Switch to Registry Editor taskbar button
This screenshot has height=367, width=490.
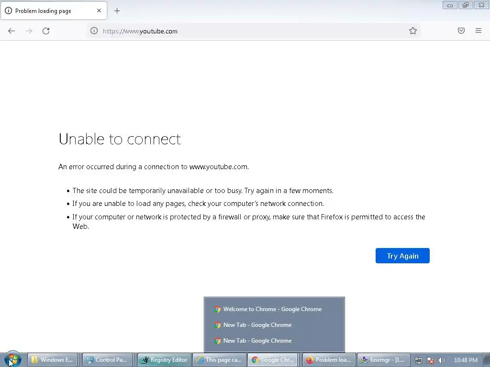(x=165, y=360)
